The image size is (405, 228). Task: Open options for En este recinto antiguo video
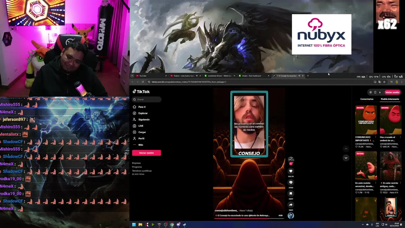coord(400,183)
